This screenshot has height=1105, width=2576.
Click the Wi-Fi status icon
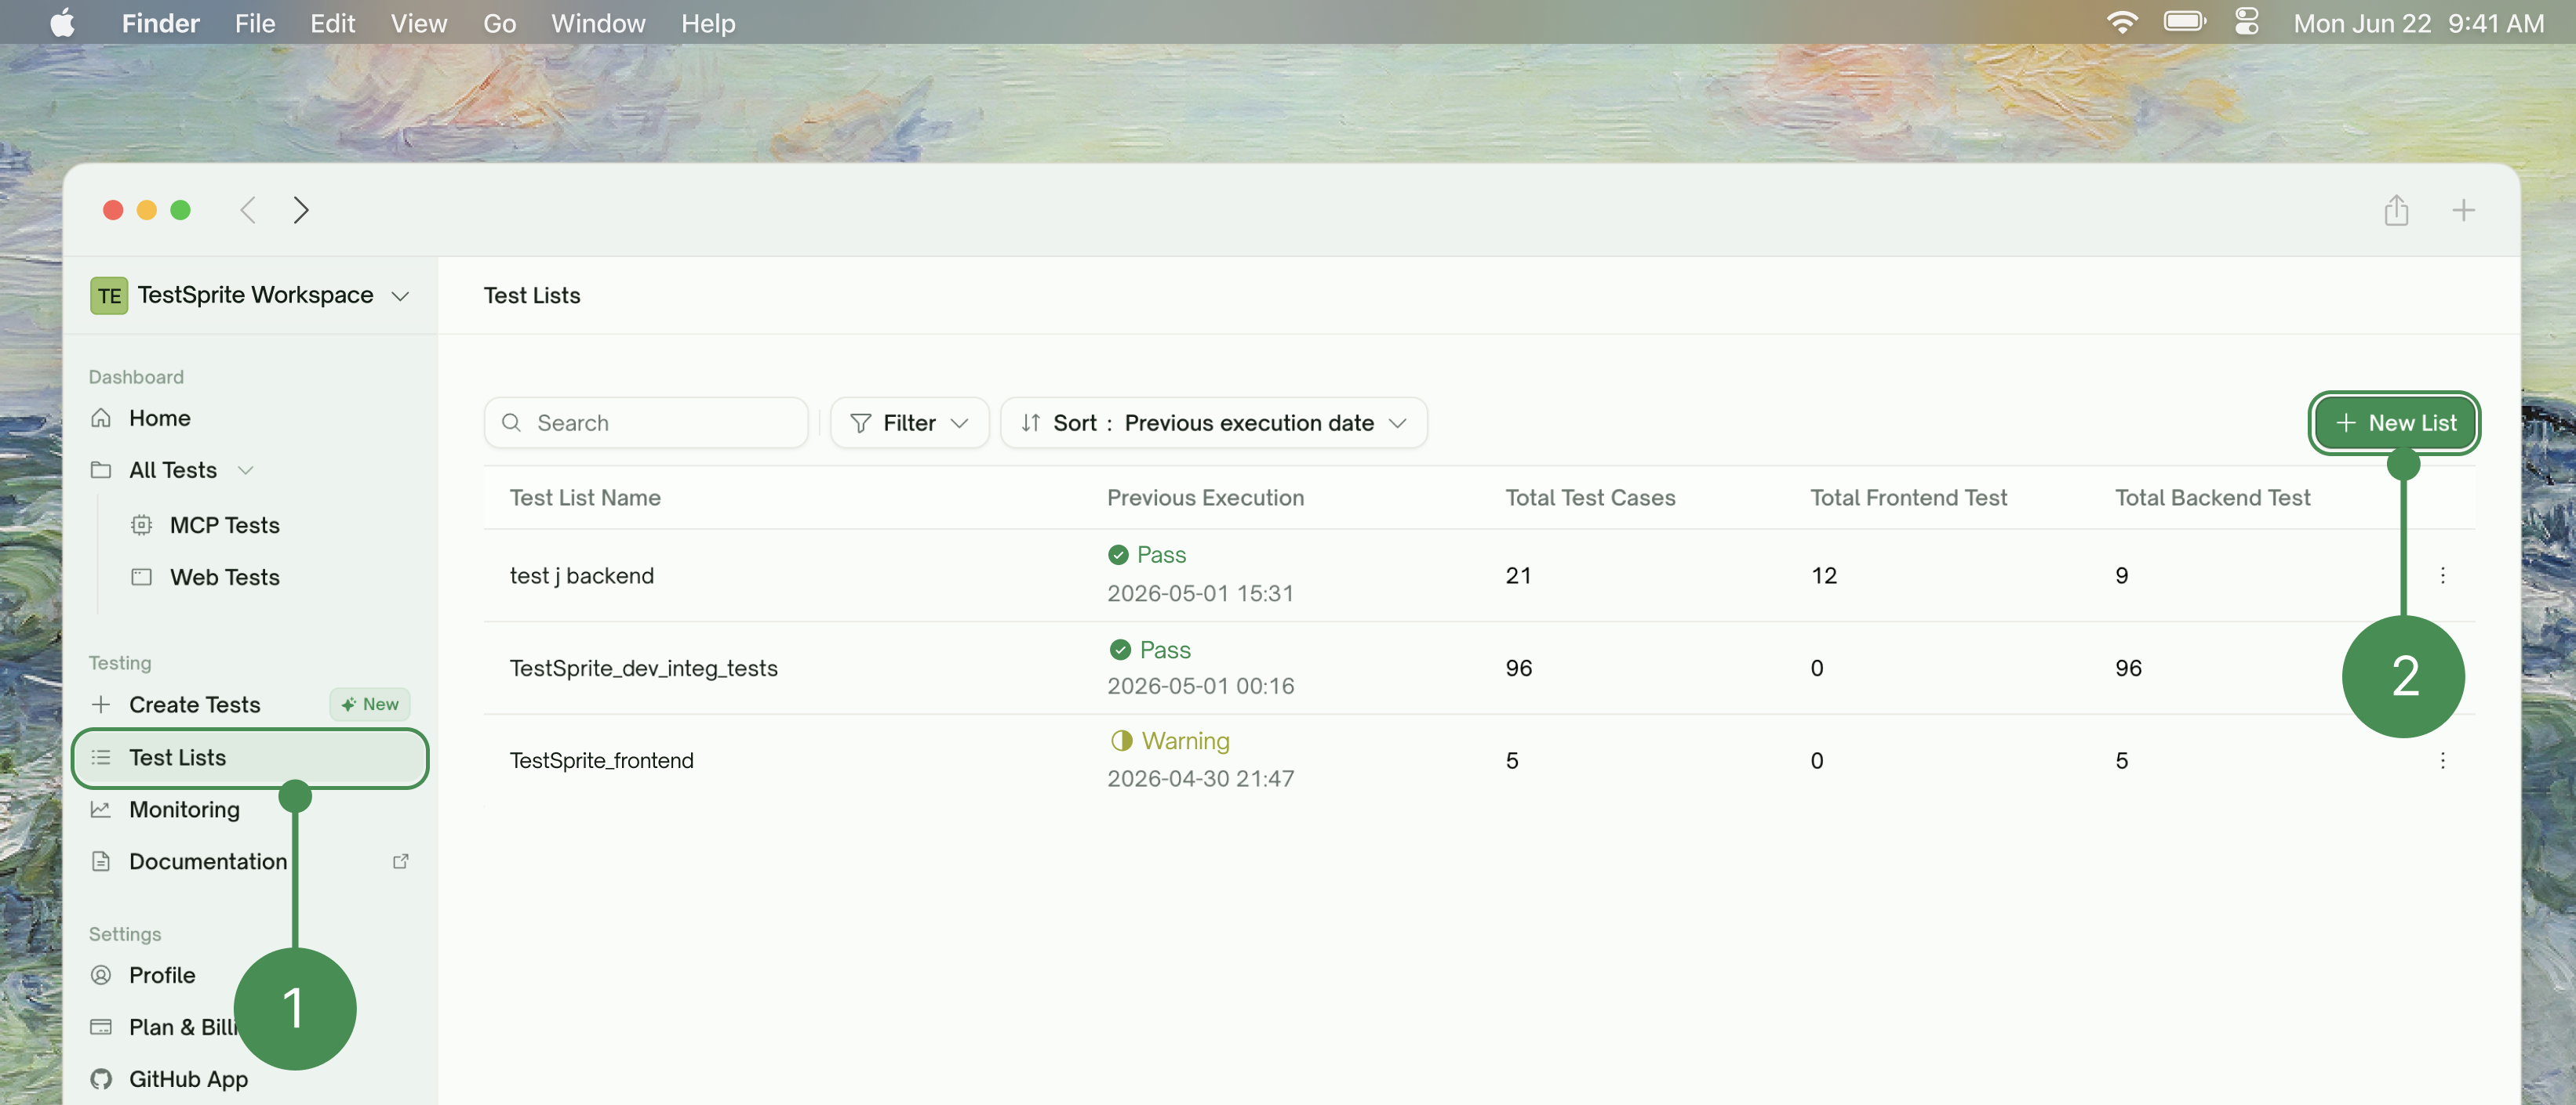coord(2122,22)
